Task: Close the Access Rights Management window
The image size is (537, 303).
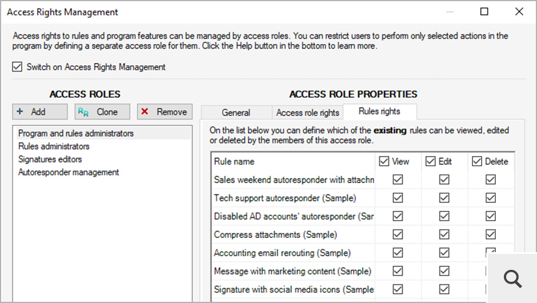Action: tap(519, 11)
